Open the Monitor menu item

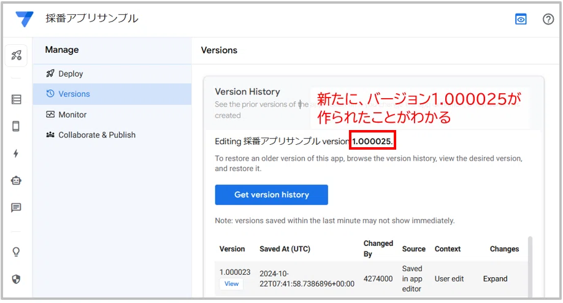(112, 115)
